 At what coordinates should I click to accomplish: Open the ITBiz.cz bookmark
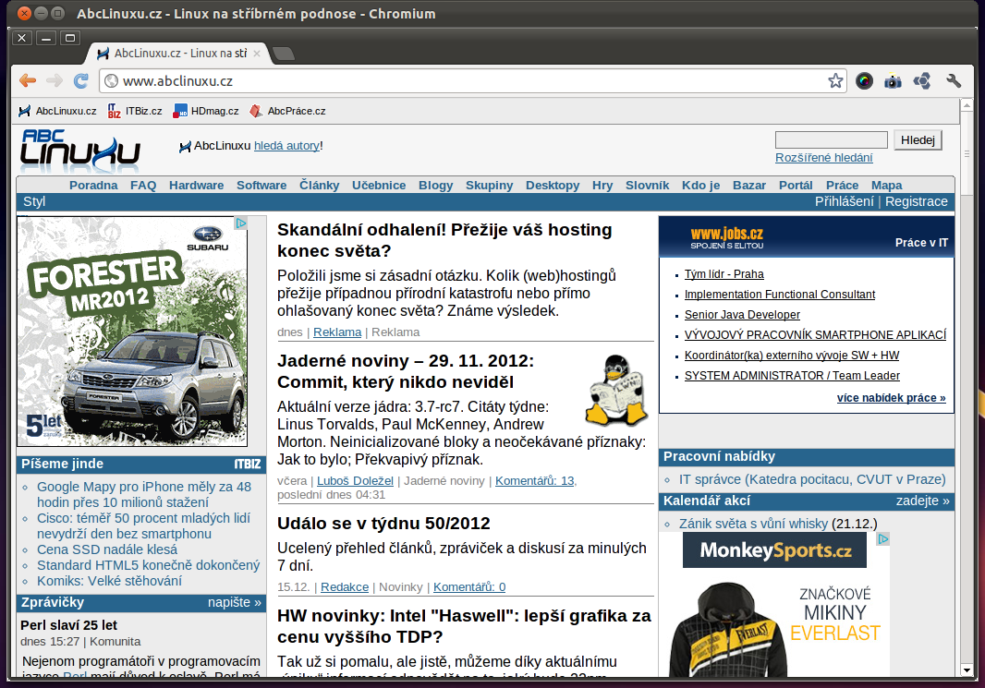tap(135, 111)
